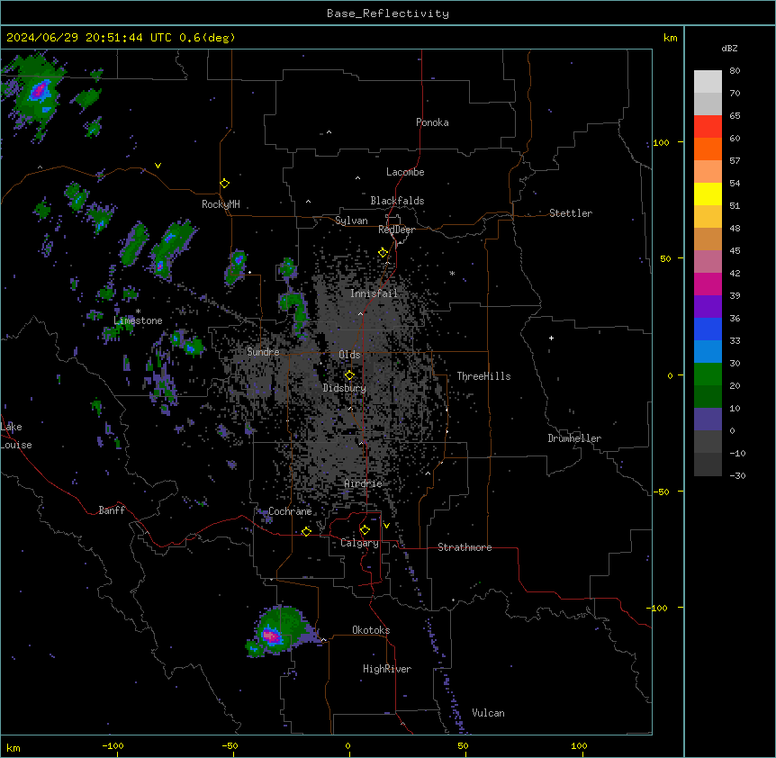Click the 0.6(deg) elevation angle text
776x758 pixels.
click(207, 38)
